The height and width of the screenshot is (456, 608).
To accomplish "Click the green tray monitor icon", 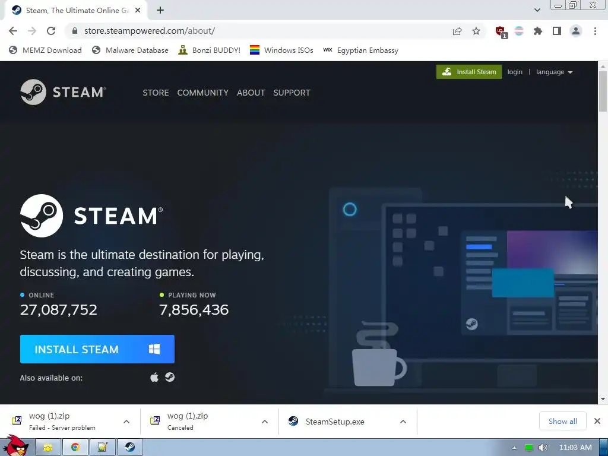I will [x=529, y=448].
